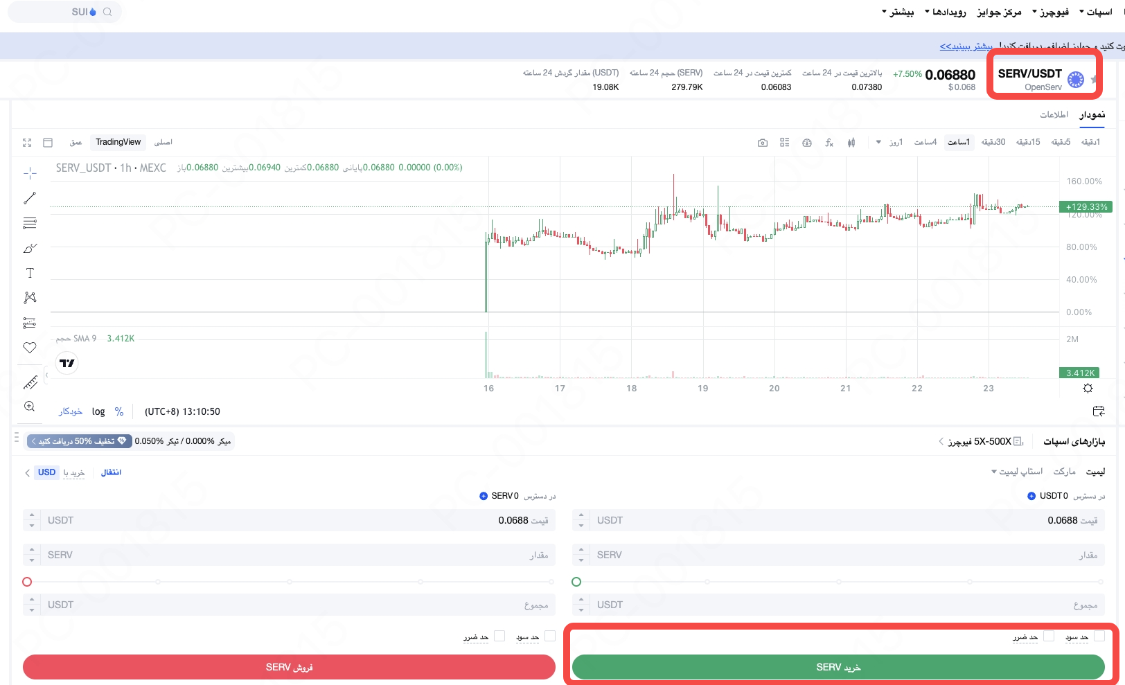
Task: Switch chart to TradingView mode
Action: click(118, 142)
